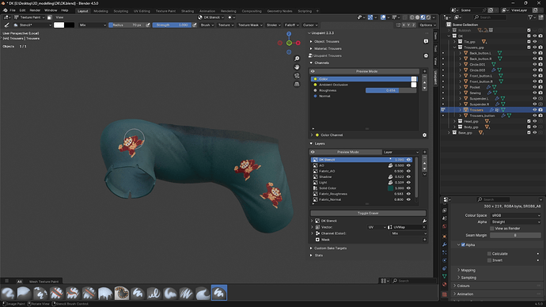Open the Sculpting workspace tab
This screenshot has height=307, width=546.
point(121,11)
